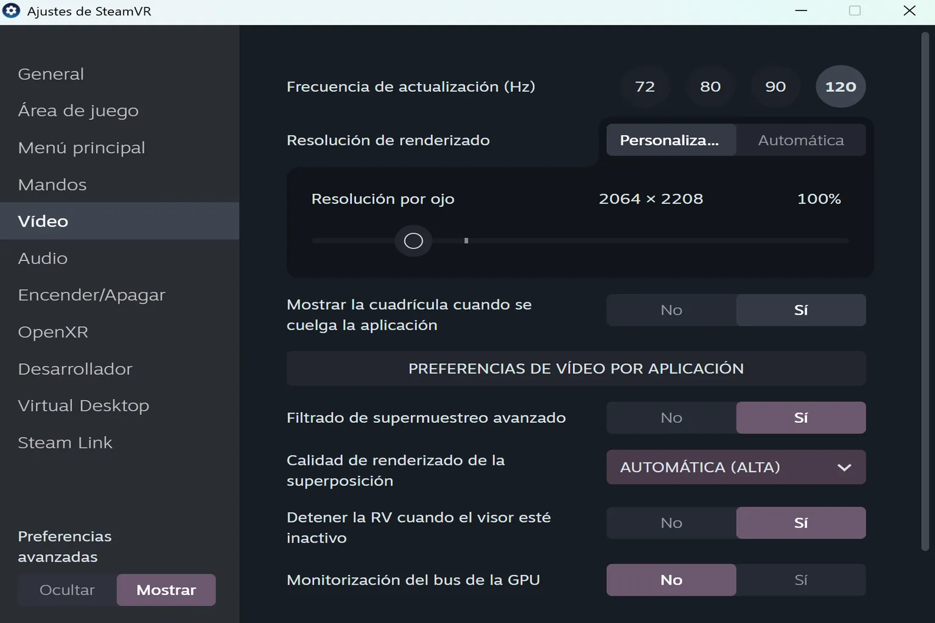The height and width of the screenshot is (623, 935).
Task: Enable Filtrado de supermuestreo avanzado
Action: pyautogui.click(x=801, y=418)
